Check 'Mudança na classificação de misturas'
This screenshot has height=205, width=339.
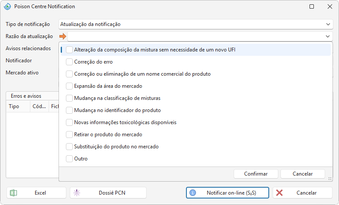(x=69, y=98)
